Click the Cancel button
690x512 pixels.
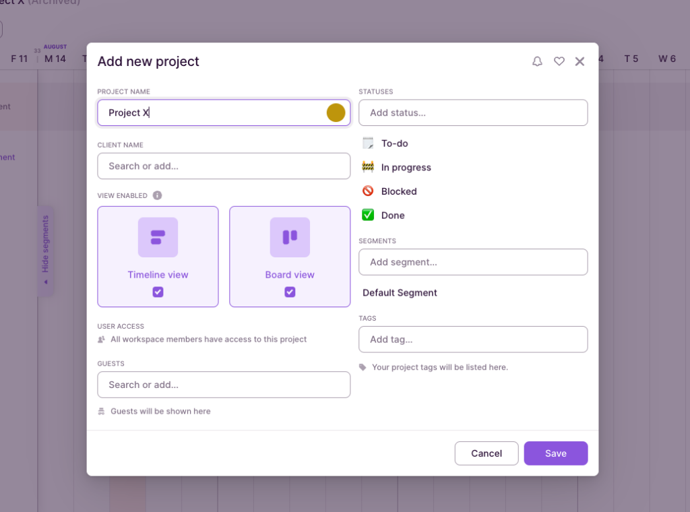coord(487,453)
